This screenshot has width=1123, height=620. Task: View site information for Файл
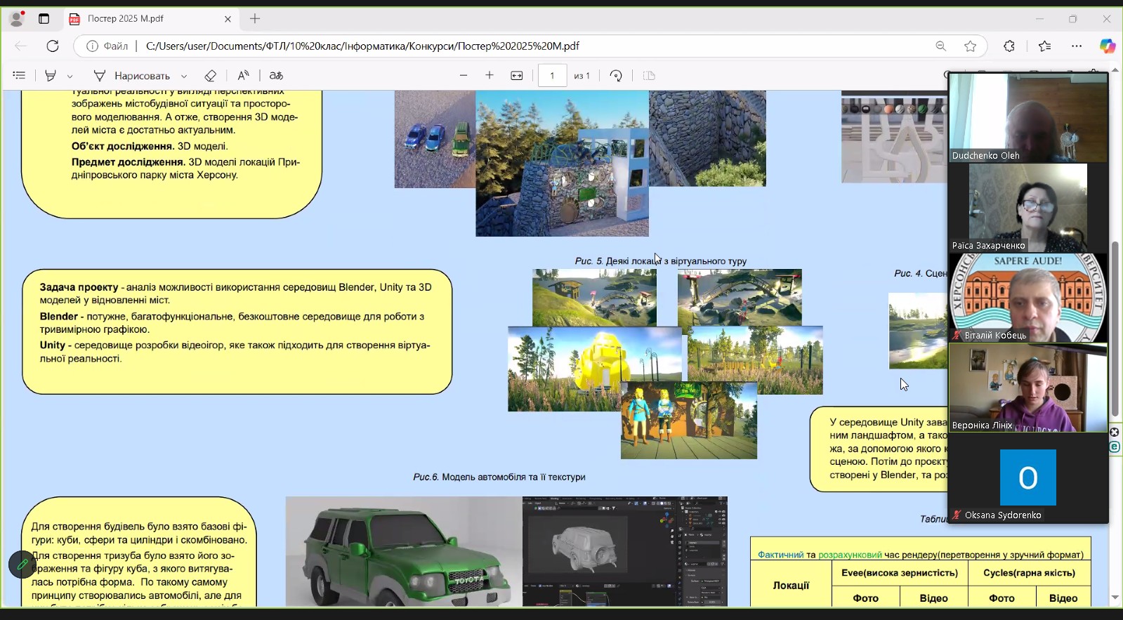pos(107,46)
